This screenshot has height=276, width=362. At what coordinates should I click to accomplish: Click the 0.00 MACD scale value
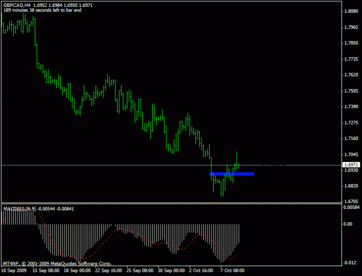[x=348, y=224]
